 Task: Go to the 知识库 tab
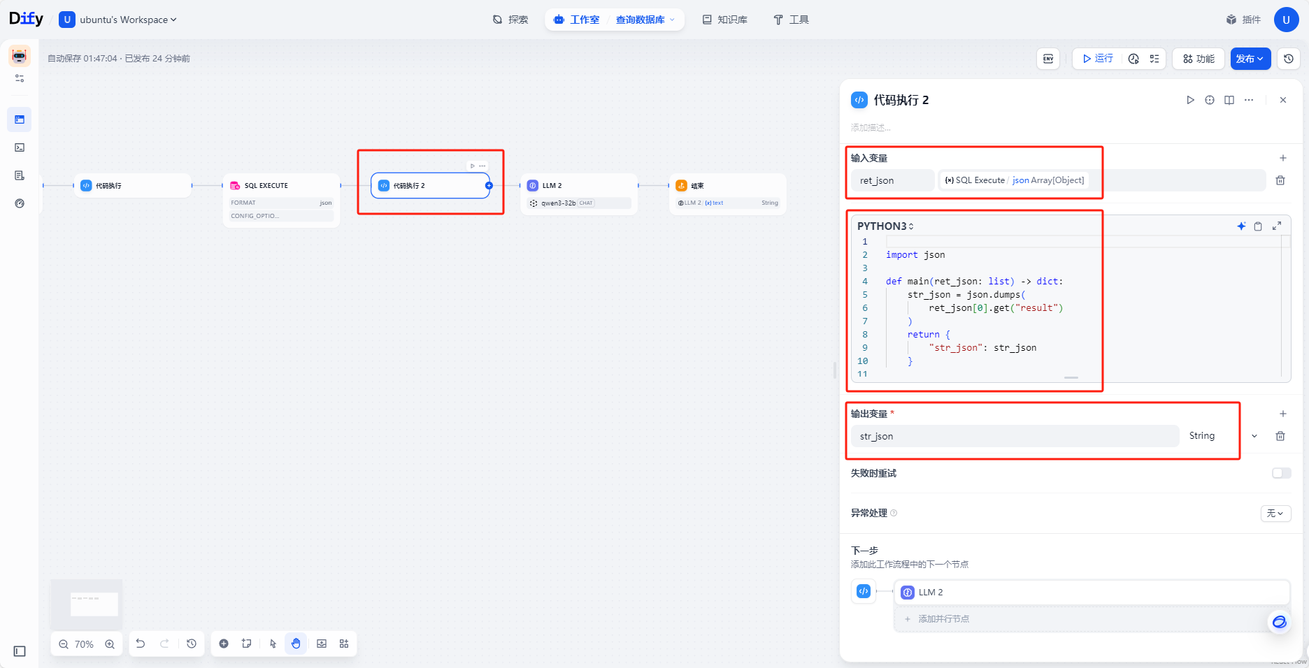tap(725, 20)
